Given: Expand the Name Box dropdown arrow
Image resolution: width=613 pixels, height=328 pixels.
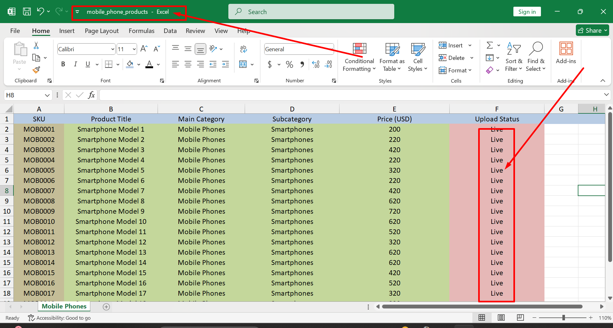Looking at the screenshot, I should pyautogui.click(x=47, y=95).
